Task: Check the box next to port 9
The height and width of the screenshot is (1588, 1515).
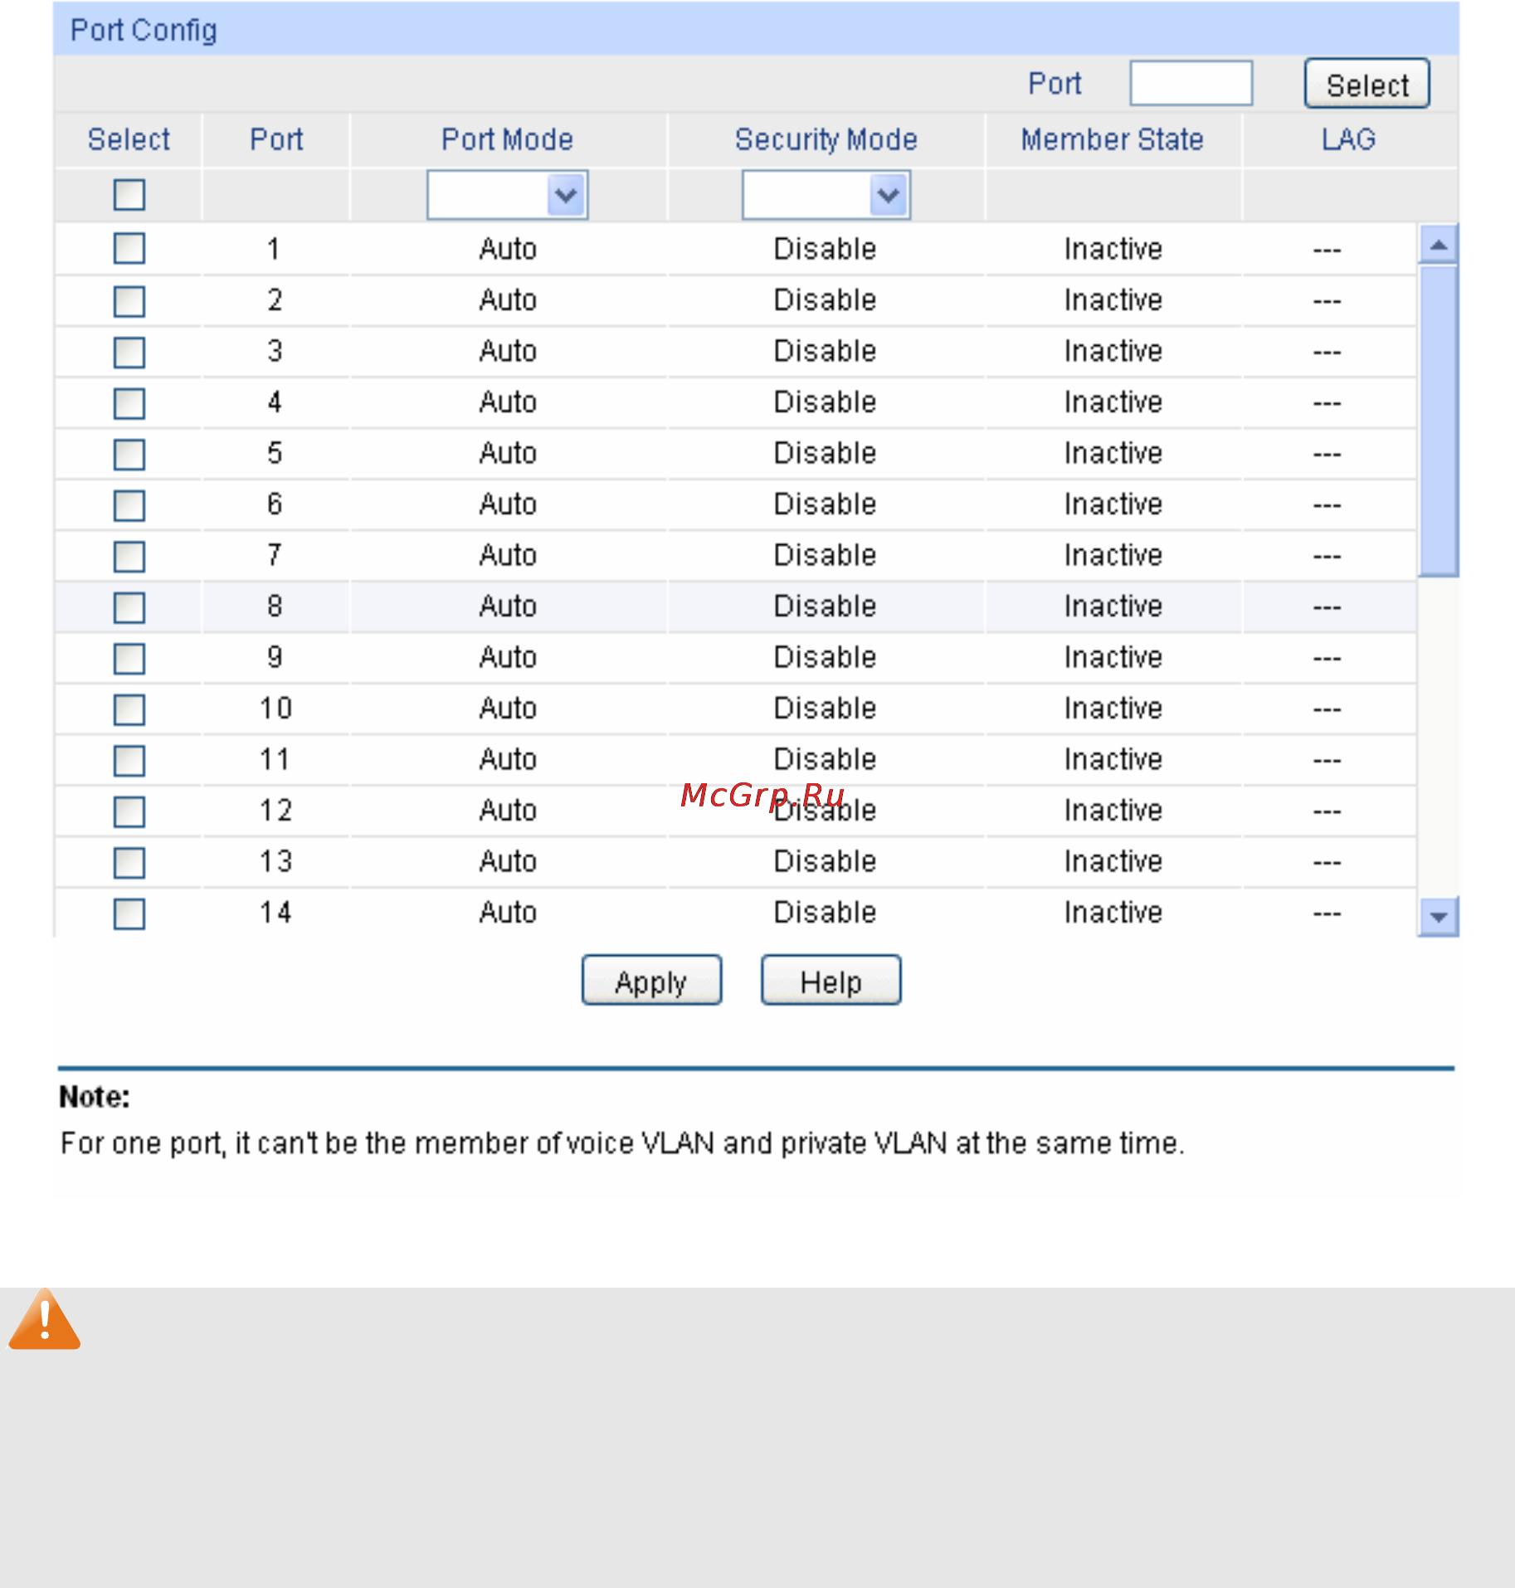Action: click(129, 659)
